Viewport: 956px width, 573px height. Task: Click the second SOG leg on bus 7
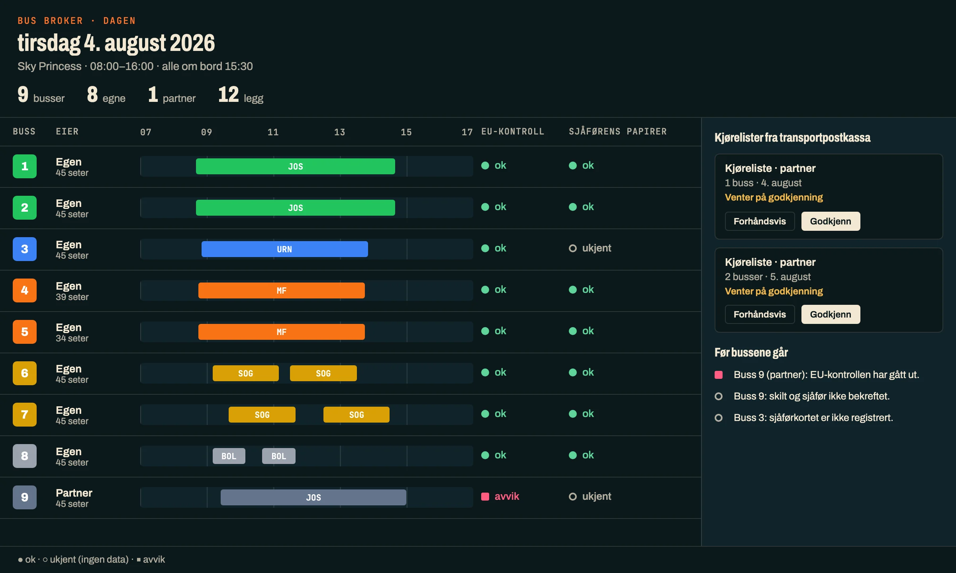click(x=357, y=415)
